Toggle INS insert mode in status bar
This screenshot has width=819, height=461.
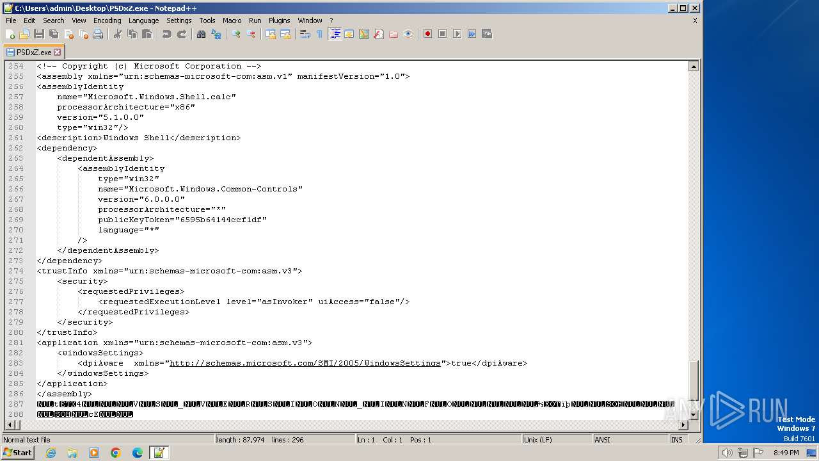pyautogui.click(x=676, y=440)
